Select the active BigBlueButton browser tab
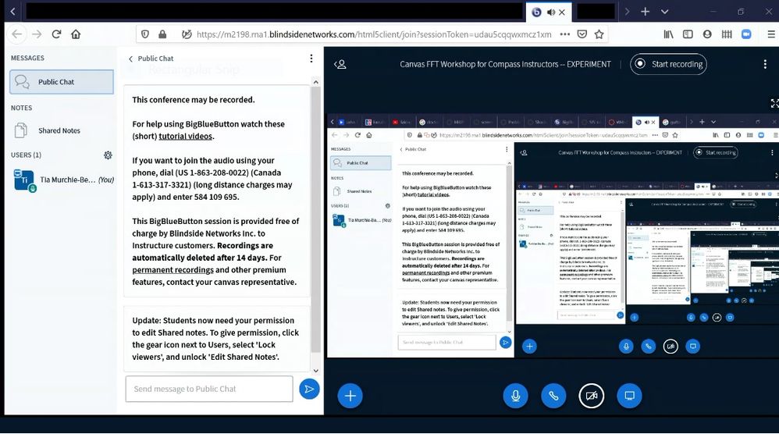Image resolution: width=779 pixels, height=434 pixels. click(x=549, y=12)
